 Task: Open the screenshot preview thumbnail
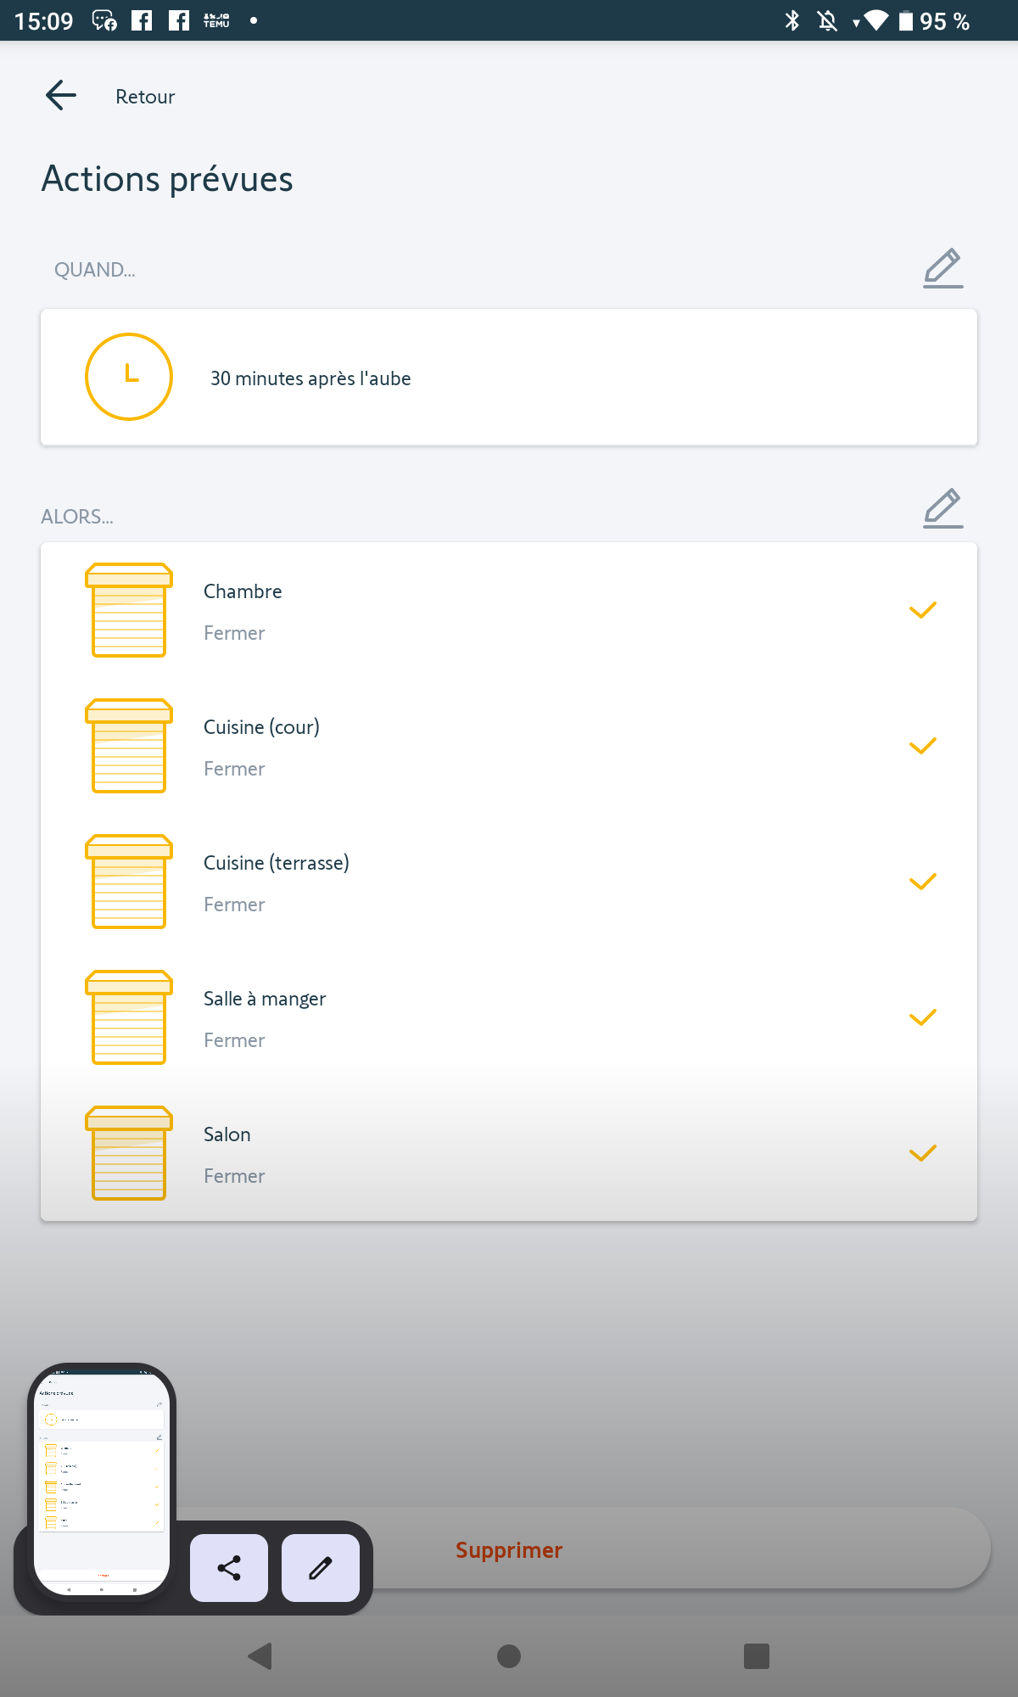[x=102, y=1480]
